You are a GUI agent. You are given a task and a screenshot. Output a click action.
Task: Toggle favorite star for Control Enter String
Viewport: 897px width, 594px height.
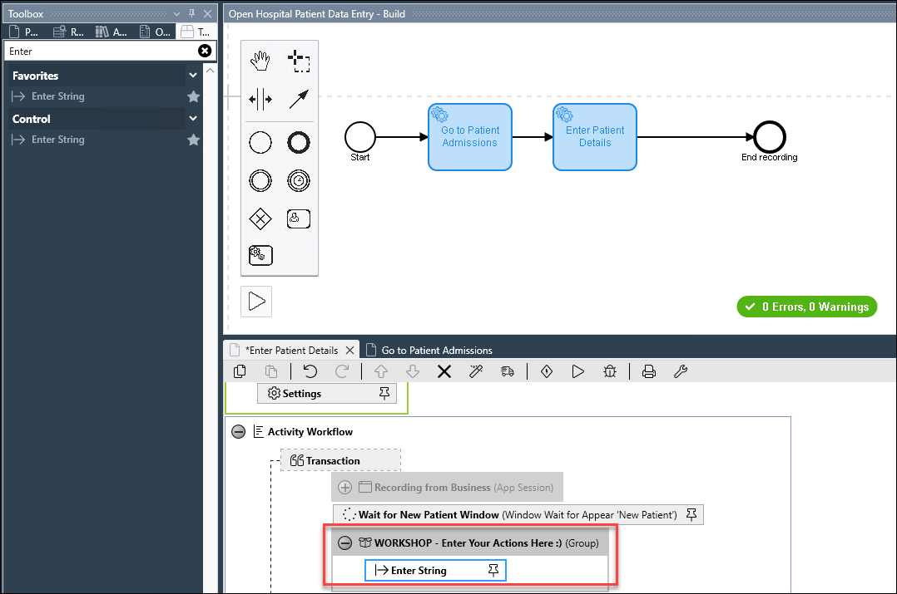194,140
